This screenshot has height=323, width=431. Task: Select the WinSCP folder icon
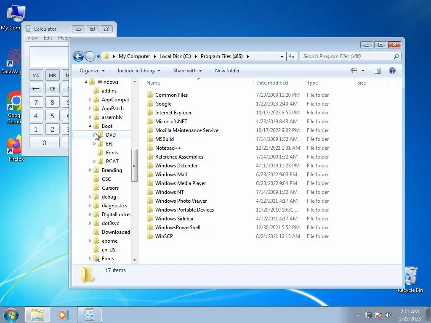click(x=150, y=236)
